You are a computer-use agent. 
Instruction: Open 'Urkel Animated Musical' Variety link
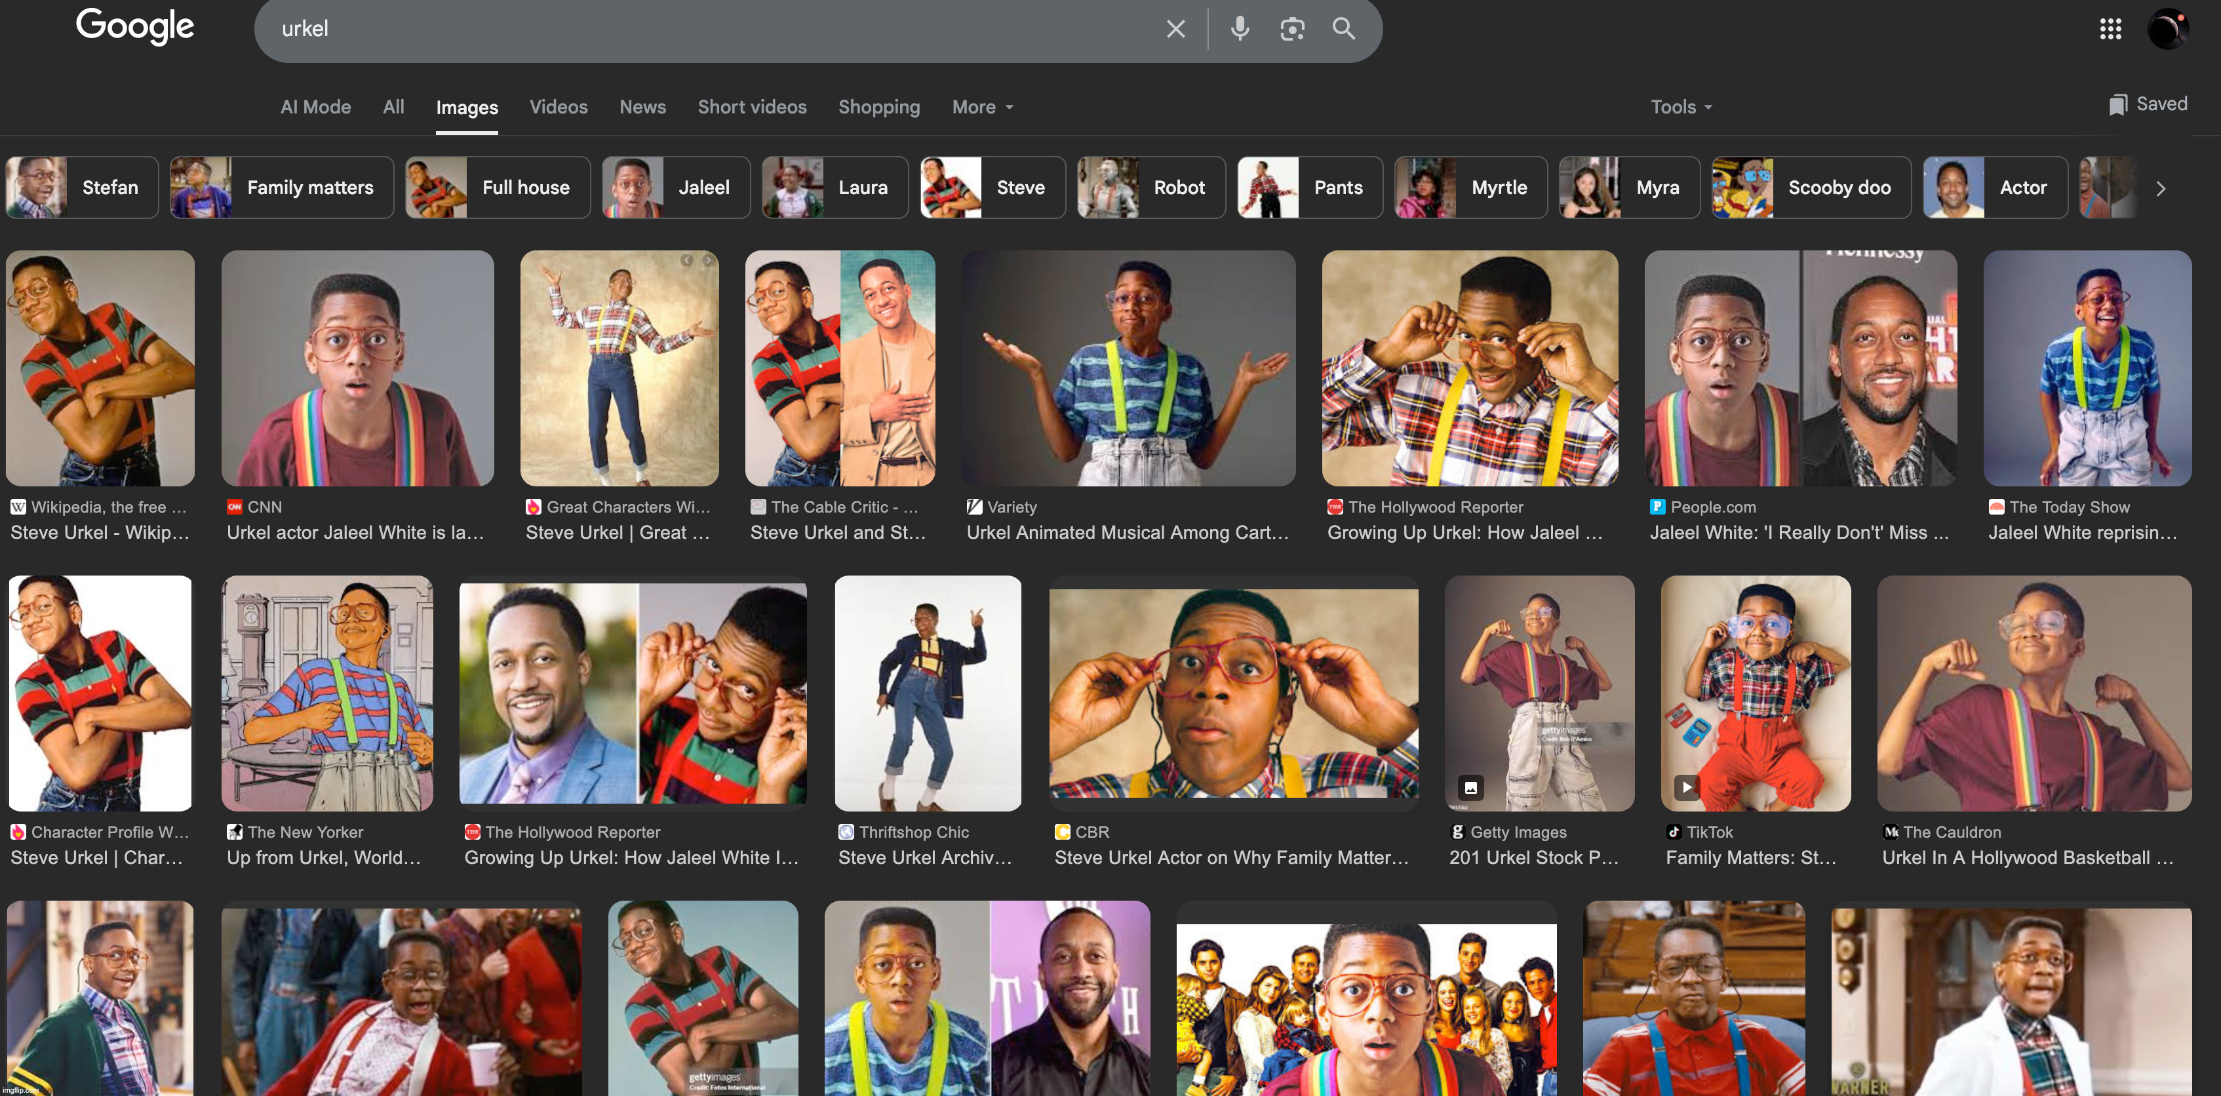[x=1127, y=533]
